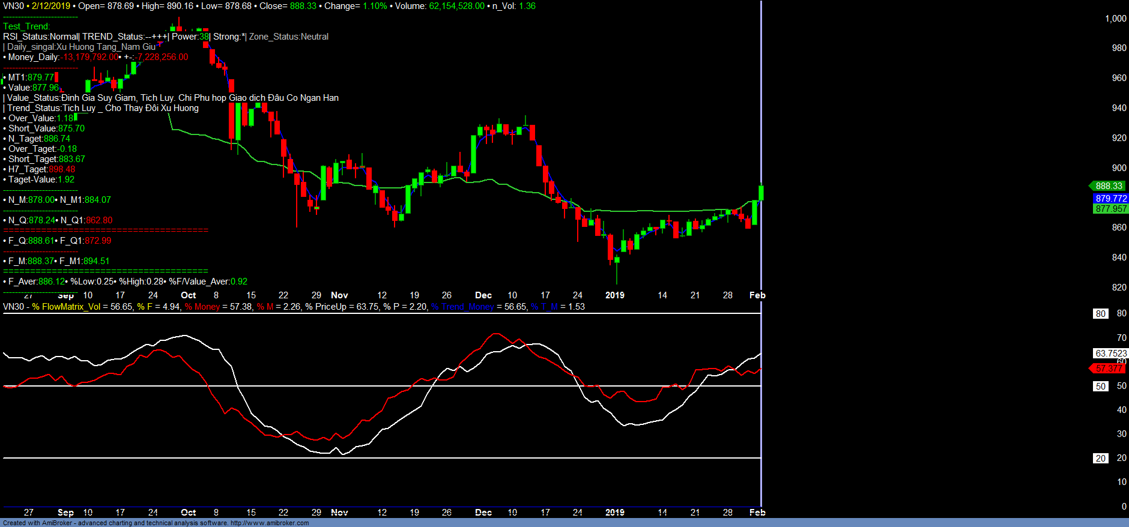Click the Dec date label under price chart
Image resolution: width=1129 pixels, height=527 pixels.
point(483,295)
